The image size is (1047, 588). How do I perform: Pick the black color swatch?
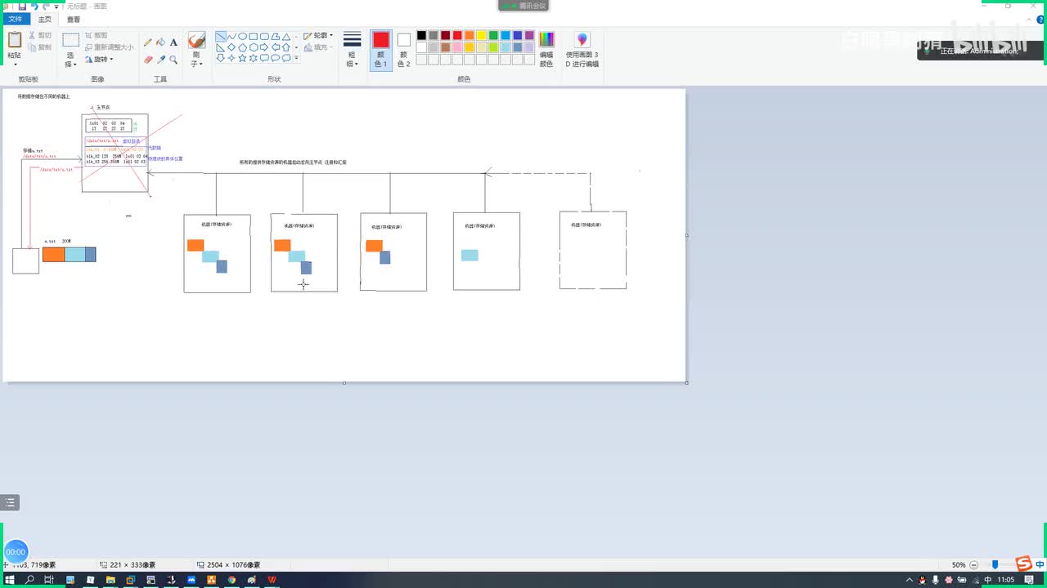pyautogui.click(x=421, y=35)
